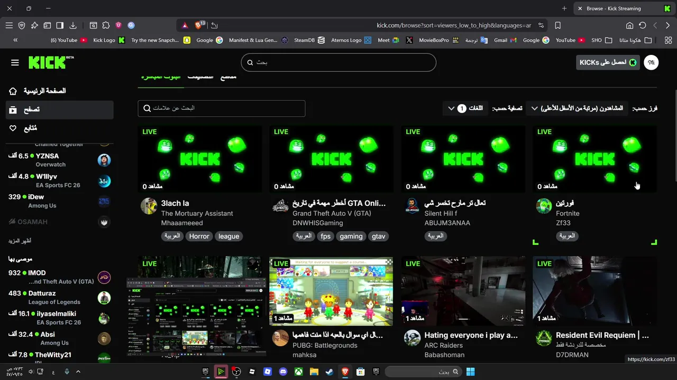Open recommended channel ilyaselmaliki
677x380 pixels.
click(x=60, y=318)
